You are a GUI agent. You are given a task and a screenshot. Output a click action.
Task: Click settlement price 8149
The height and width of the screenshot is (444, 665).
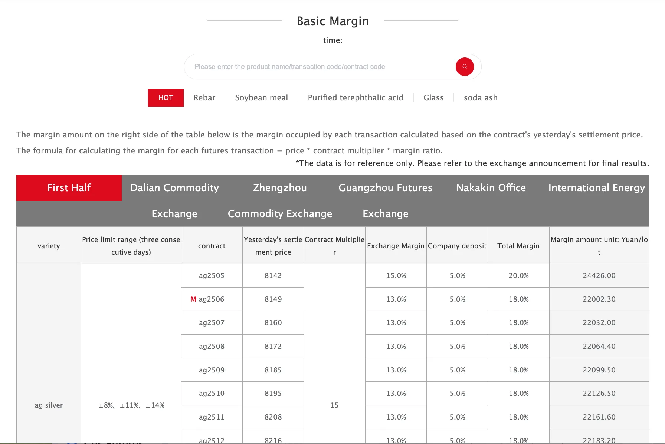pyautogui.click(x=273, y=299)
